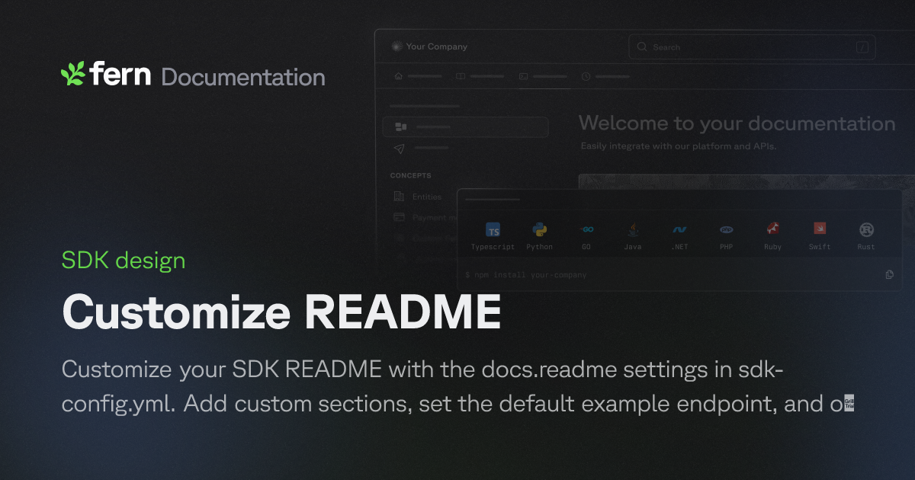The height and width of the screenshot is (480, 915).
Task: Open the 'Entities' sidebar entry
Action: 427,197
